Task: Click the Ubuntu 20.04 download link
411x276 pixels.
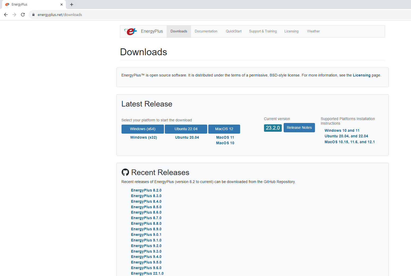Action: click(187, 137)
